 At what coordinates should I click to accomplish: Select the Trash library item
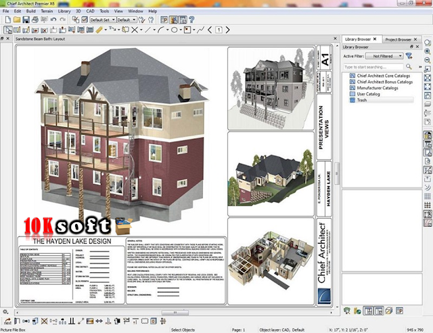(x=362, y=100)
